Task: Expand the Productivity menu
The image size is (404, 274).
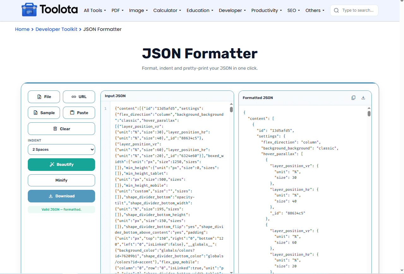Action: coord(267,10)
